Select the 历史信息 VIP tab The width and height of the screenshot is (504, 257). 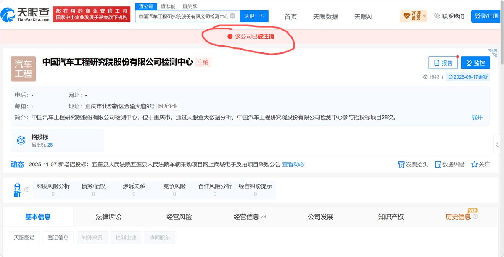tap(461, 216)
